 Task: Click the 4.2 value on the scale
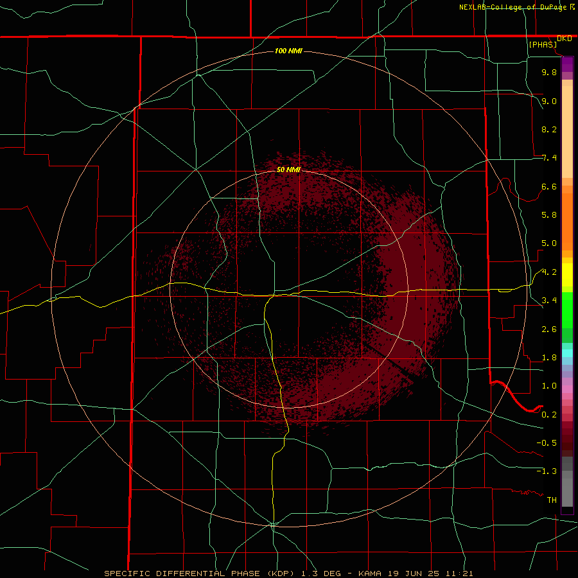[x=549, y=272]
